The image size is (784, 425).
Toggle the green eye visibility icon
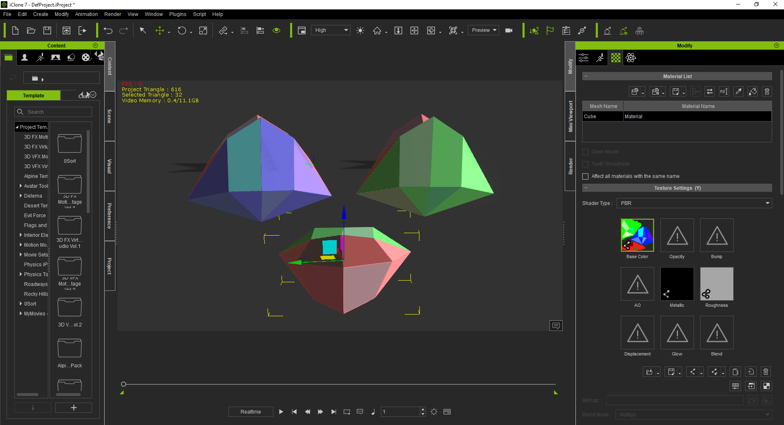277,31
